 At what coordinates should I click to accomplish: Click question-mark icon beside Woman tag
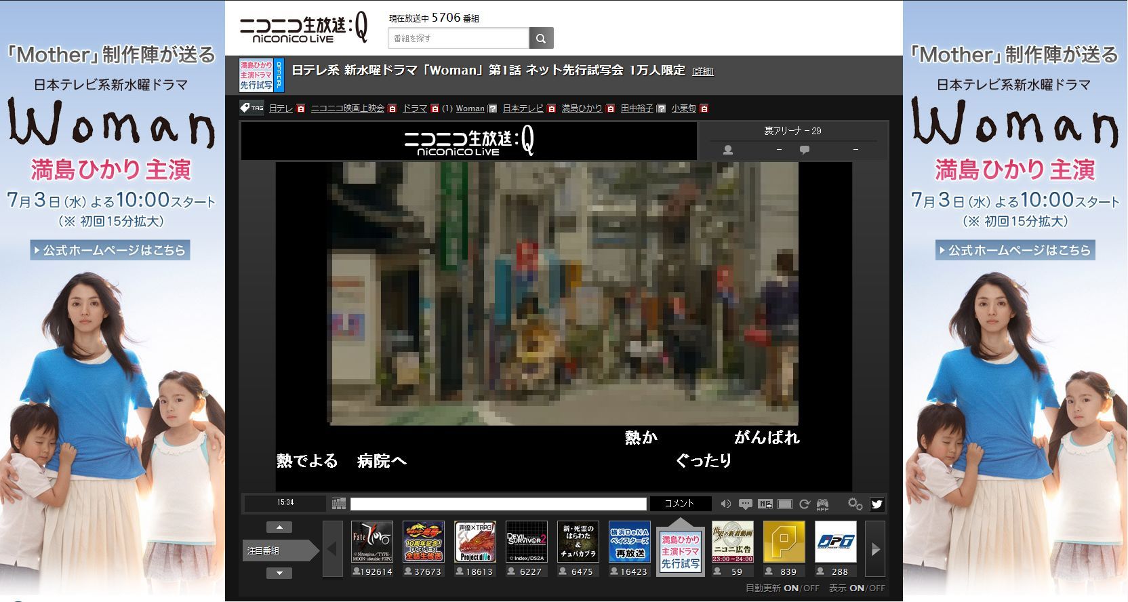pos(493,108)
